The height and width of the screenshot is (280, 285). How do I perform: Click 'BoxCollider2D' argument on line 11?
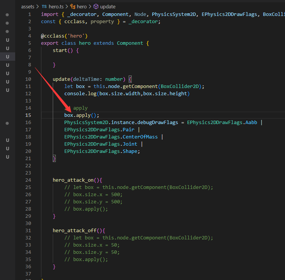tap(180, 87)
